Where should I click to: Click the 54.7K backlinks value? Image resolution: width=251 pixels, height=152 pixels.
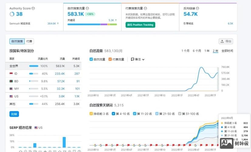(x=191, y=14)
